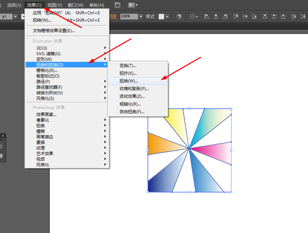308x233 pixels.
Task: Expand the Photoshop 扭曲 submenu
Action: pos(67,125)
